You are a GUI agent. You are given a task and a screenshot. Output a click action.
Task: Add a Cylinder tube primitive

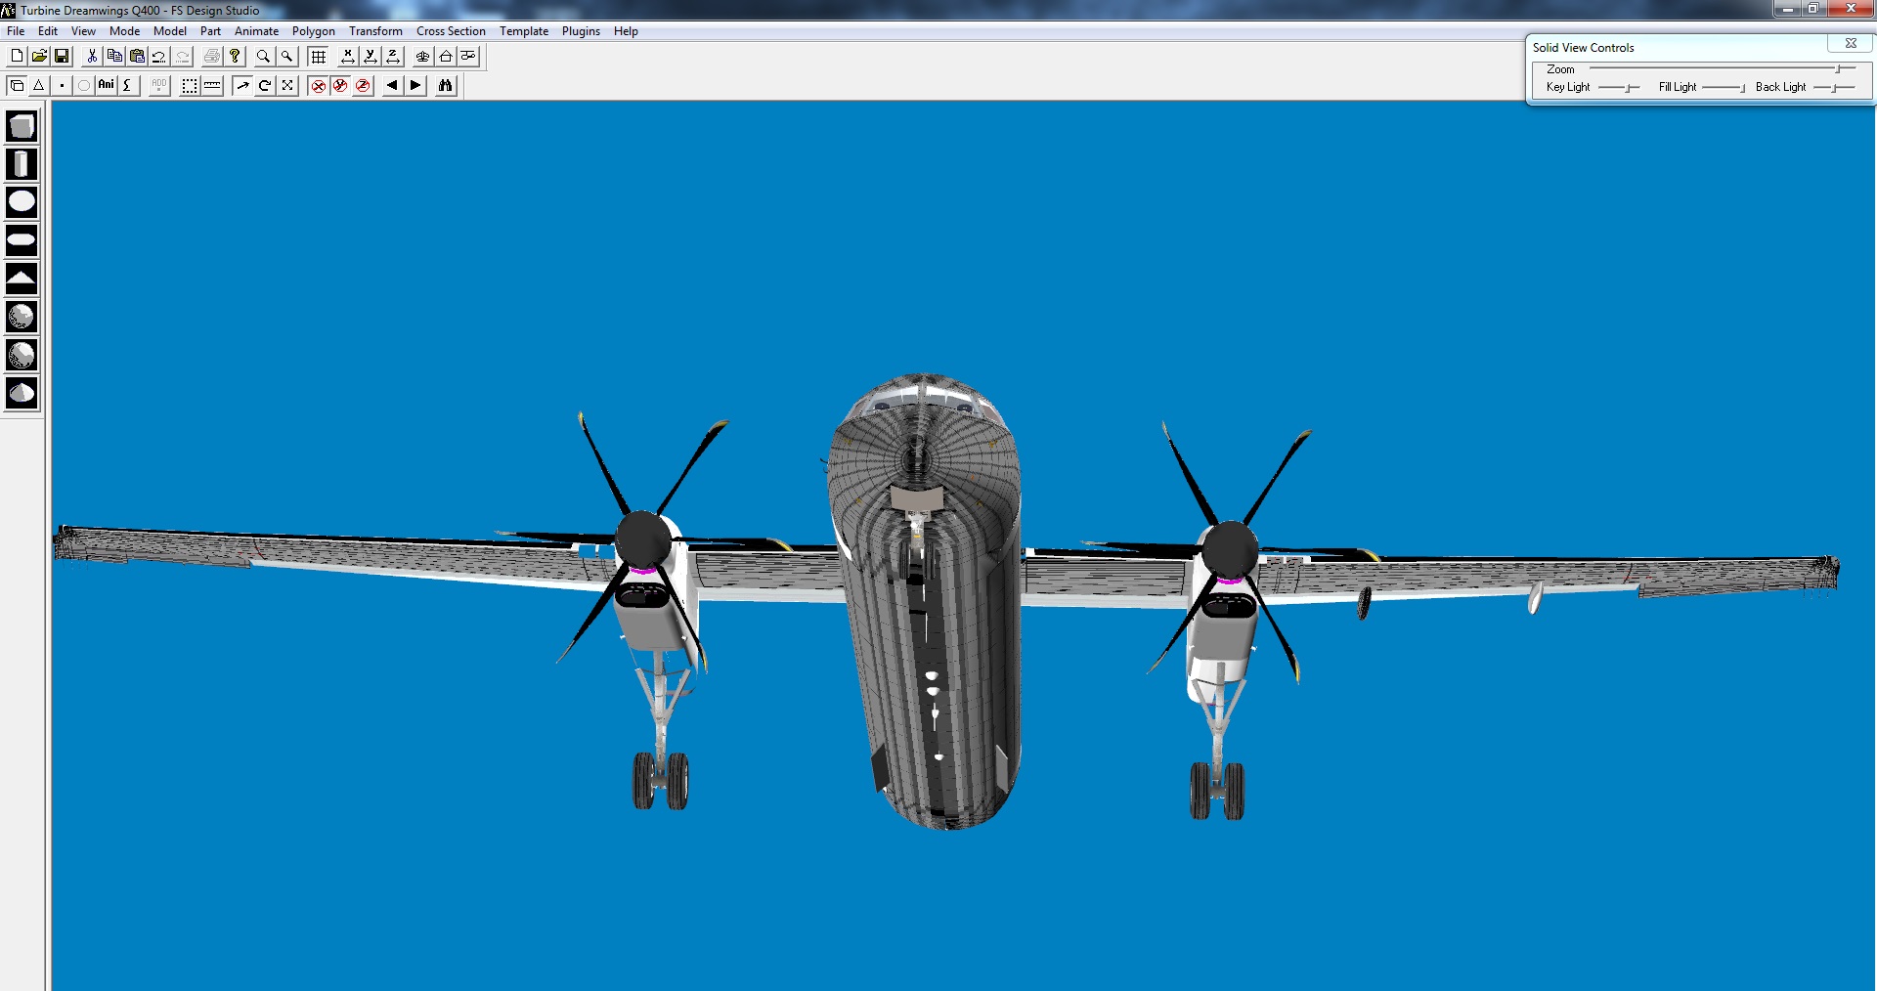coord(22,164)
